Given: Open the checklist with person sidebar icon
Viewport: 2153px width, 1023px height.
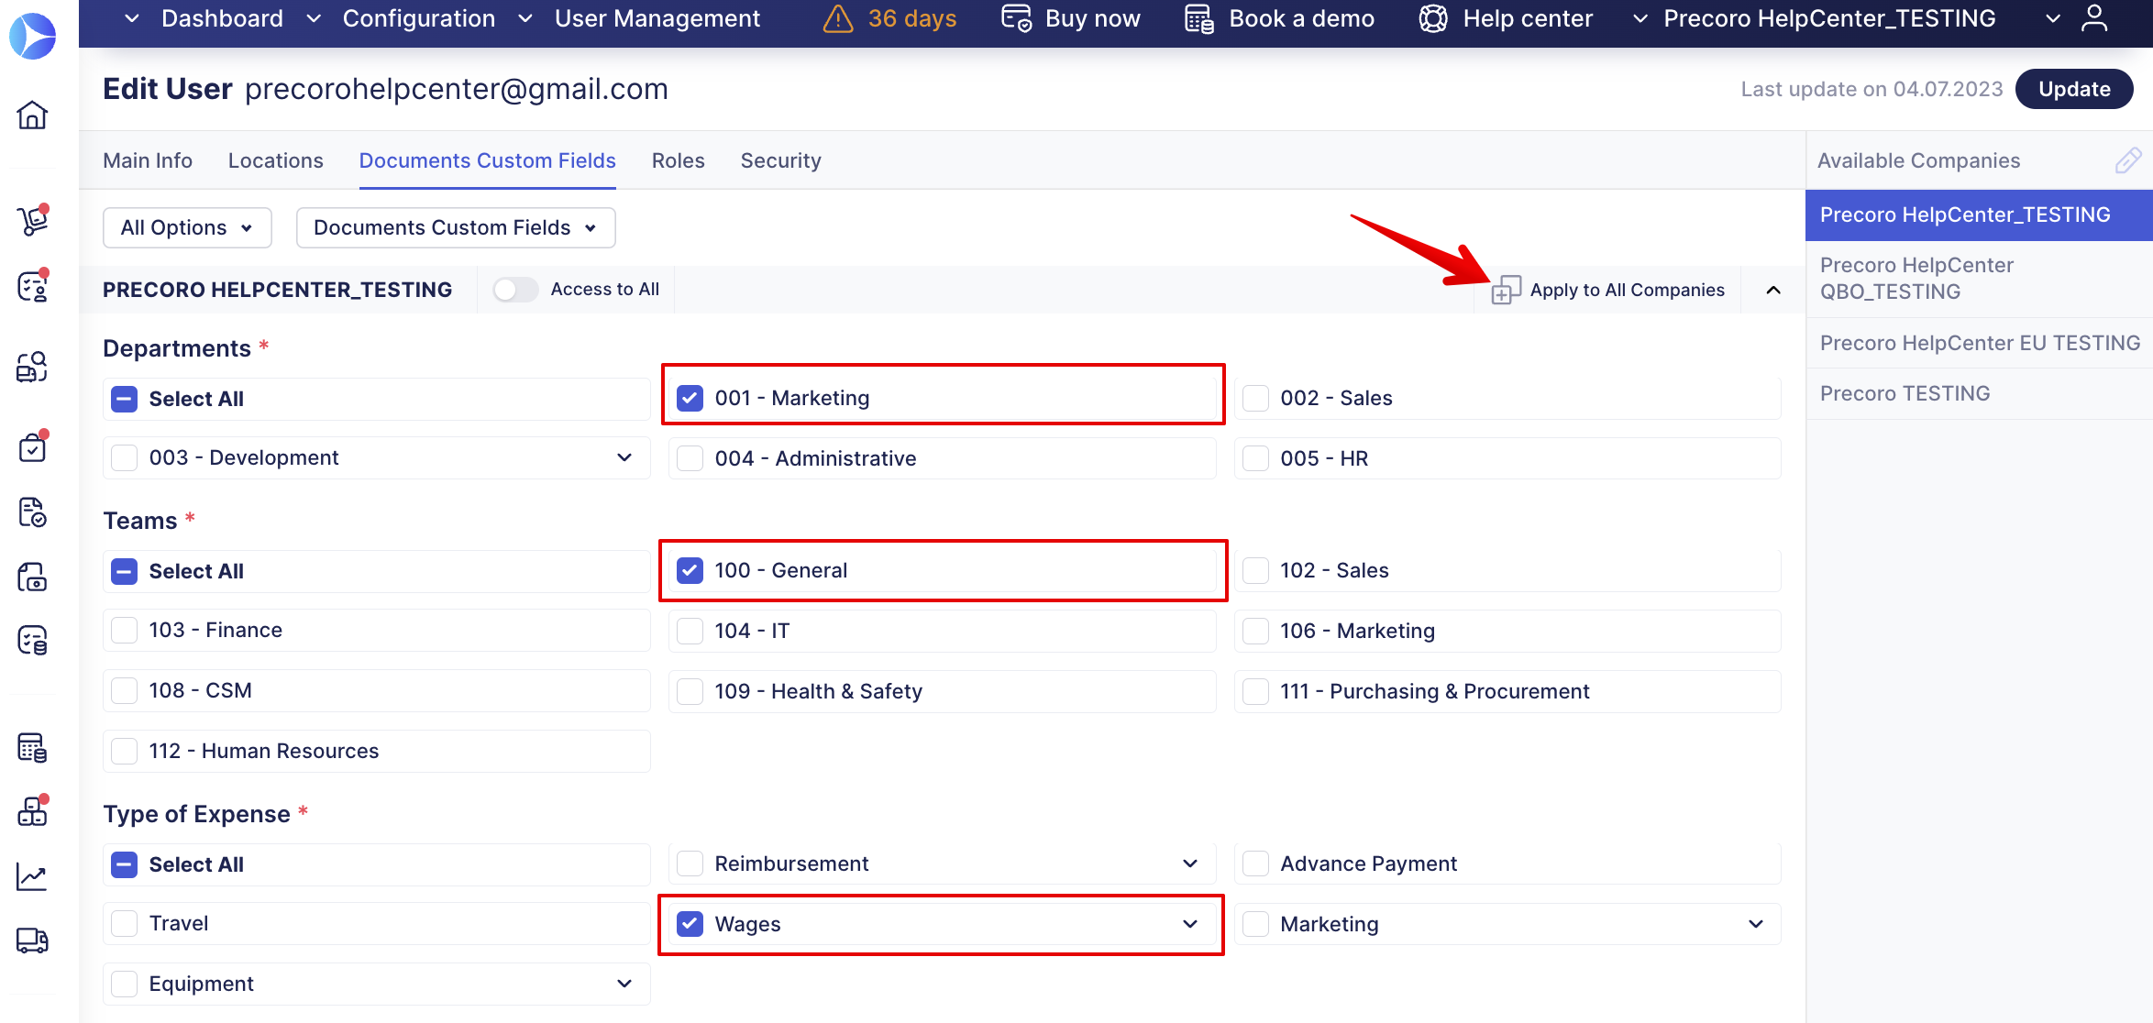Looking at the screenshot, I should point(32,286).
